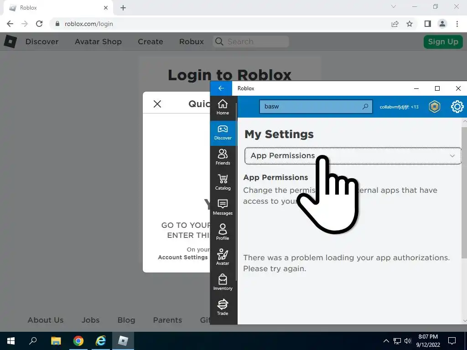Click the scroll down arrow in Roblox app
The height and width of the screenshot is (350, 467).
(x=465, y=320)
